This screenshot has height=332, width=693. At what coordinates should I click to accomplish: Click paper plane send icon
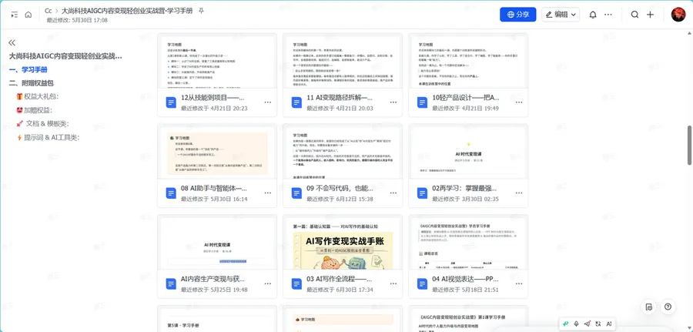[x=588, y=324]
